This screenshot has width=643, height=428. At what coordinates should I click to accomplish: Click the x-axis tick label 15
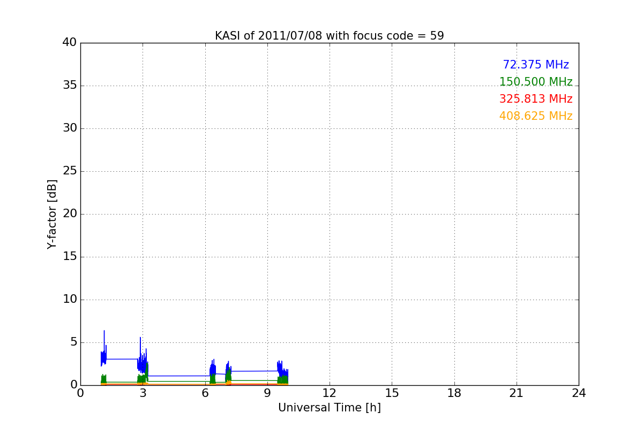coord(392,393)
